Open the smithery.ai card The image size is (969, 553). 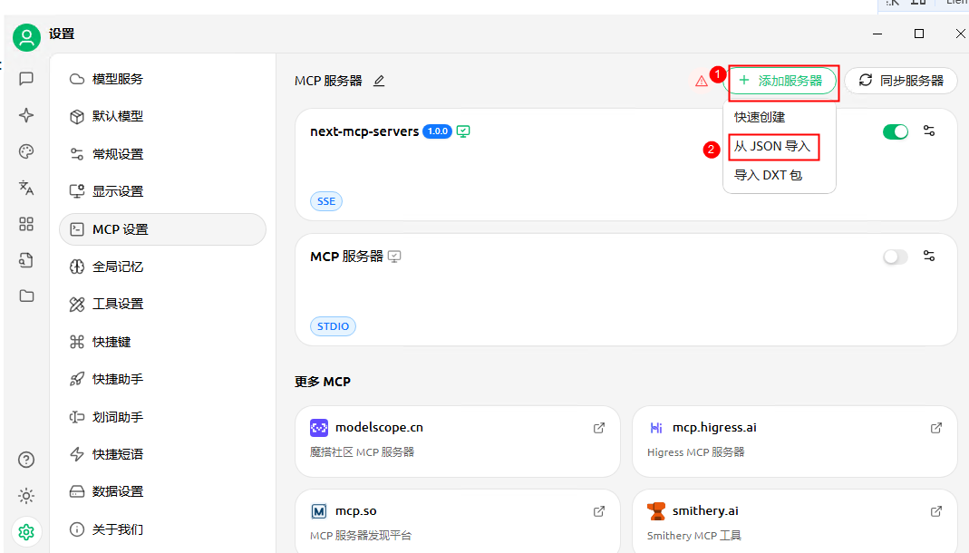pos(795,521)
